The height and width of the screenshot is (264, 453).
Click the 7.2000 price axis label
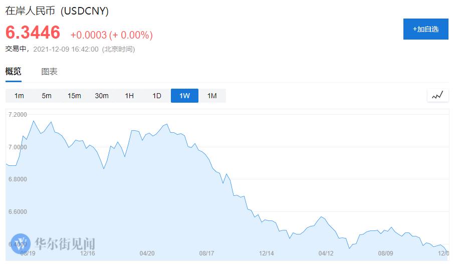[18, 115]
